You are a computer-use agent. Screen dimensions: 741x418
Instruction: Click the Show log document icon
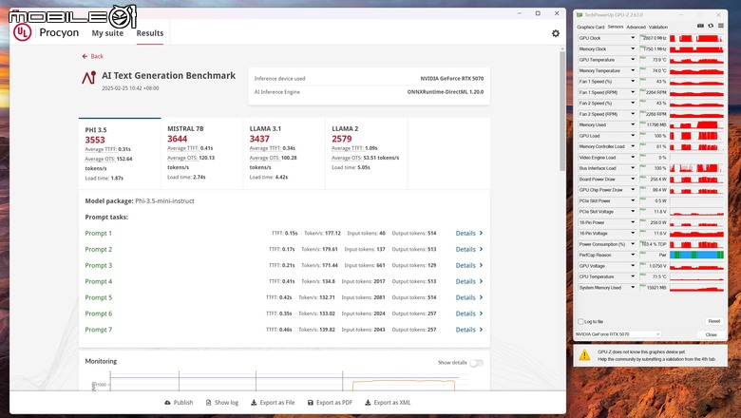tap(208, 403)
